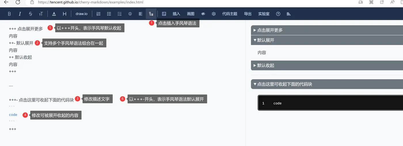
Task: Click the blue "code" text in the editor
Action: (13, 114)
